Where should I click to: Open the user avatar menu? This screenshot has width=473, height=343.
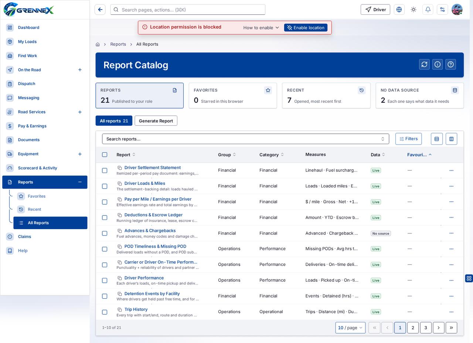tap(457, 10)
